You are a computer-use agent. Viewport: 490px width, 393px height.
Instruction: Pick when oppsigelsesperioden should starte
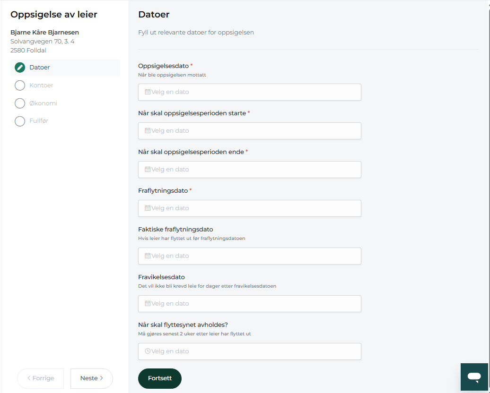point(250,131)
